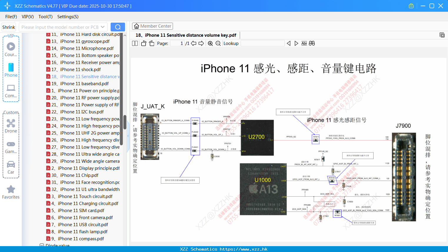Screen dimensions: 448x252
Task: Collapse the Diode value tree node
Action: pos(42,245)
